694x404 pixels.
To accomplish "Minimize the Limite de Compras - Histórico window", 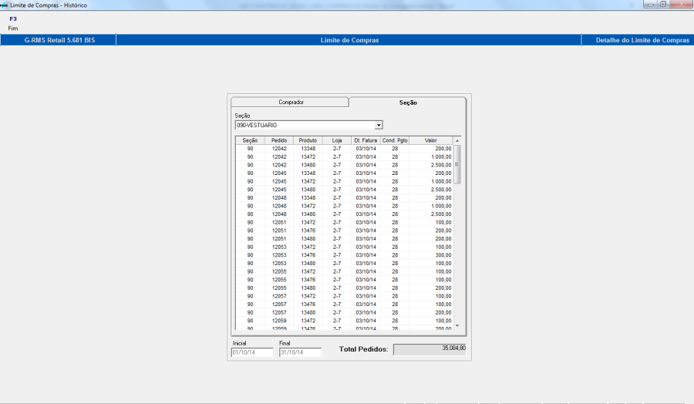I will point(650,4).
